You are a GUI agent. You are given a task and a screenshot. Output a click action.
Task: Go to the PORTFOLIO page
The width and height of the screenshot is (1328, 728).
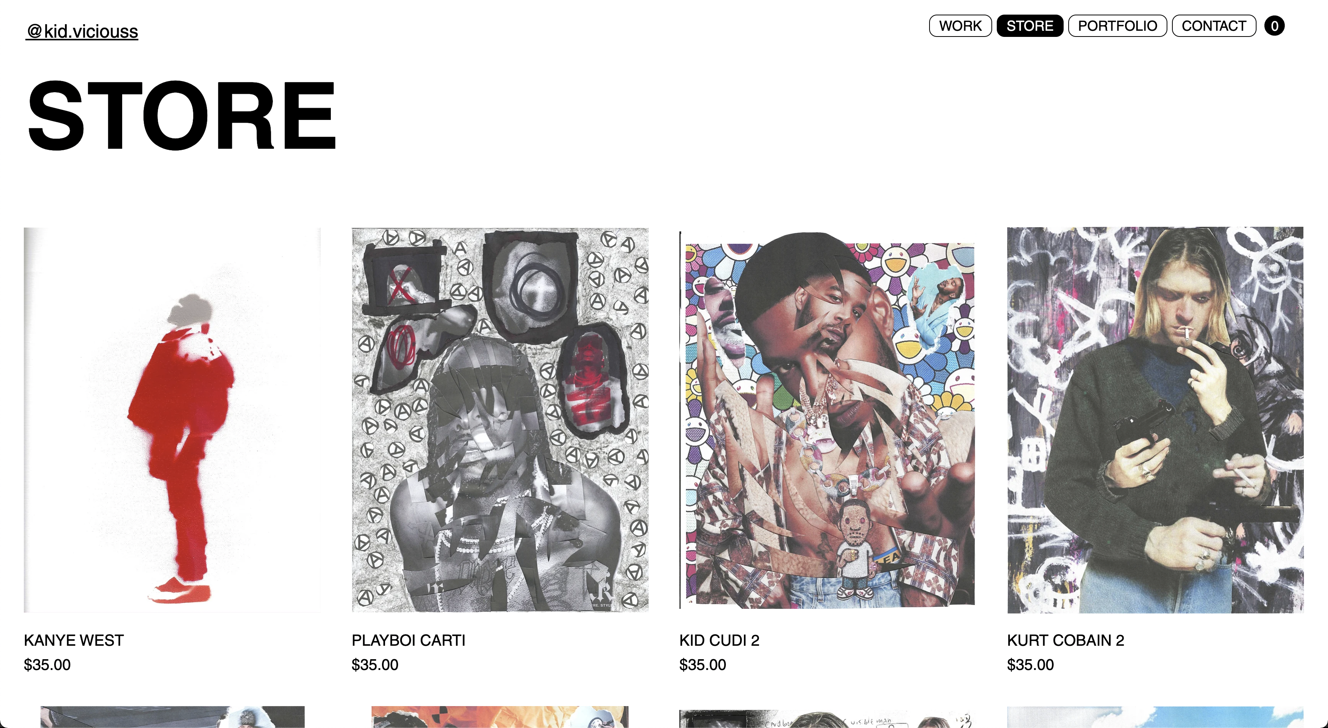(x=1117, y=26)
